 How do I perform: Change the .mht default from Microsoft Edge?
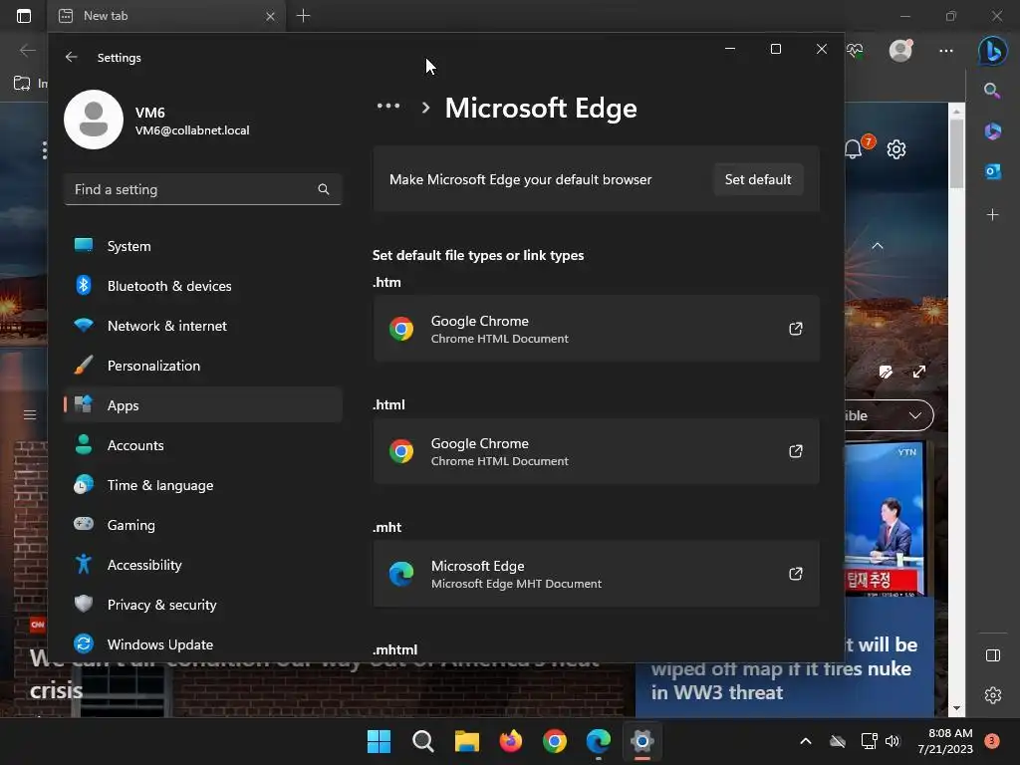pyautogui.click(x=596, y=574)
